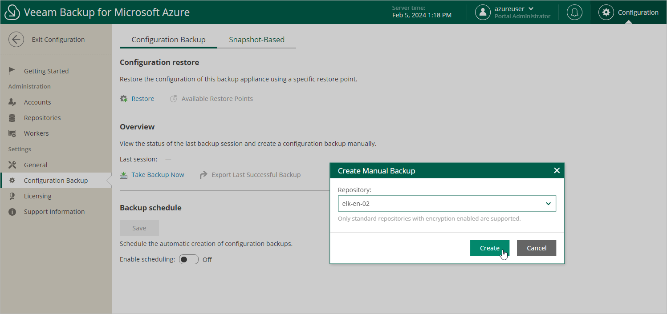Click the Available Restore Points link

pyautogui.click(x=217, y=99)
